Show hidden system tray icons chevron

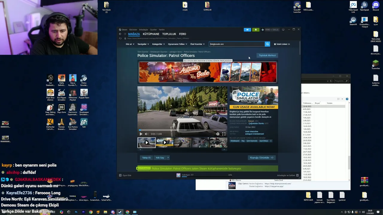coord(342,212)
